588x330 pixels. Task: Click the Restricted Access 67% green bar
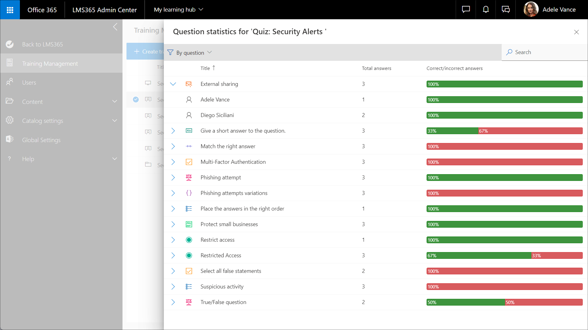click(x=478, y=255)
